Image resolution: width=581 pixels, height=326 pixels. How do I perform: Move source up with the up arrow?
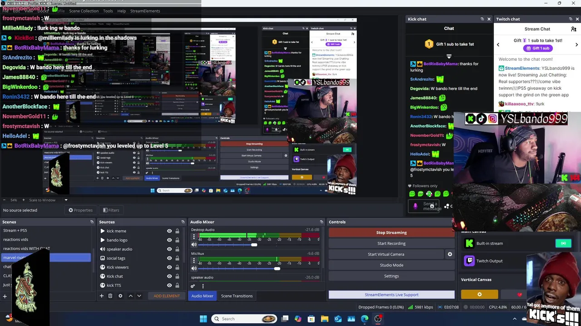point(130,296)
